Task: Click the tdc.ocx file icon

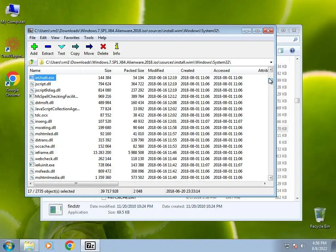Action: click(32, 115)
